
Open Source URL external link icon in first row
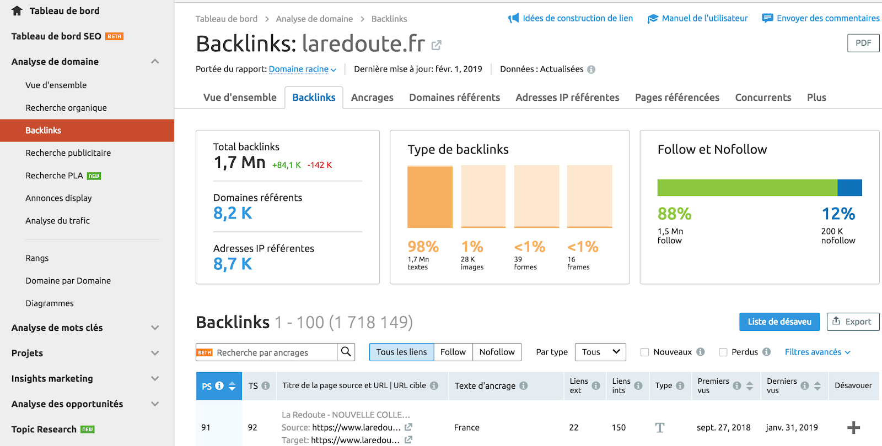[x=408, y=427]
